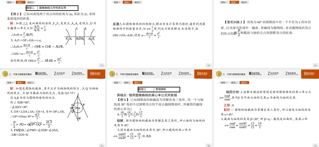Select 题型三 tab on slide 16
The image size is (319, 147).
(244, 2)
